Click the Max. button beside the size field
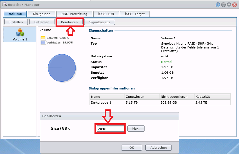This screenshot has width=239, height=154. pyautogui.click(x=136, y=129)
